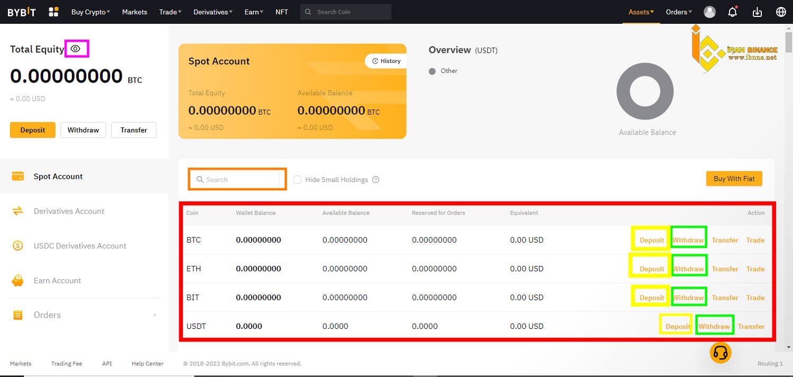Expand the Earn dropdown menu
The width and height of the screenshot is (793, 377).
[254, 12]
